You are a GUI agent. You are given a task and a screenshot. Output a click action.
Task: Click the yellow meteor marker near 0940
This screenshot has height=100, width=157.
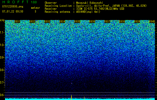click(151, 99)
